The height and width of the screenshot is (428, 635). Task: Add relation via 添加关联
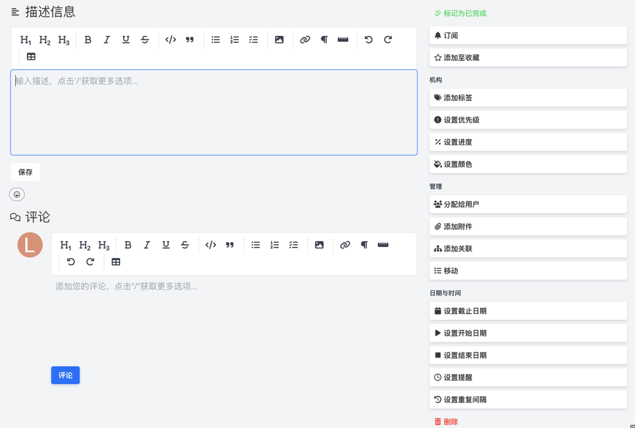pos(528,248)
